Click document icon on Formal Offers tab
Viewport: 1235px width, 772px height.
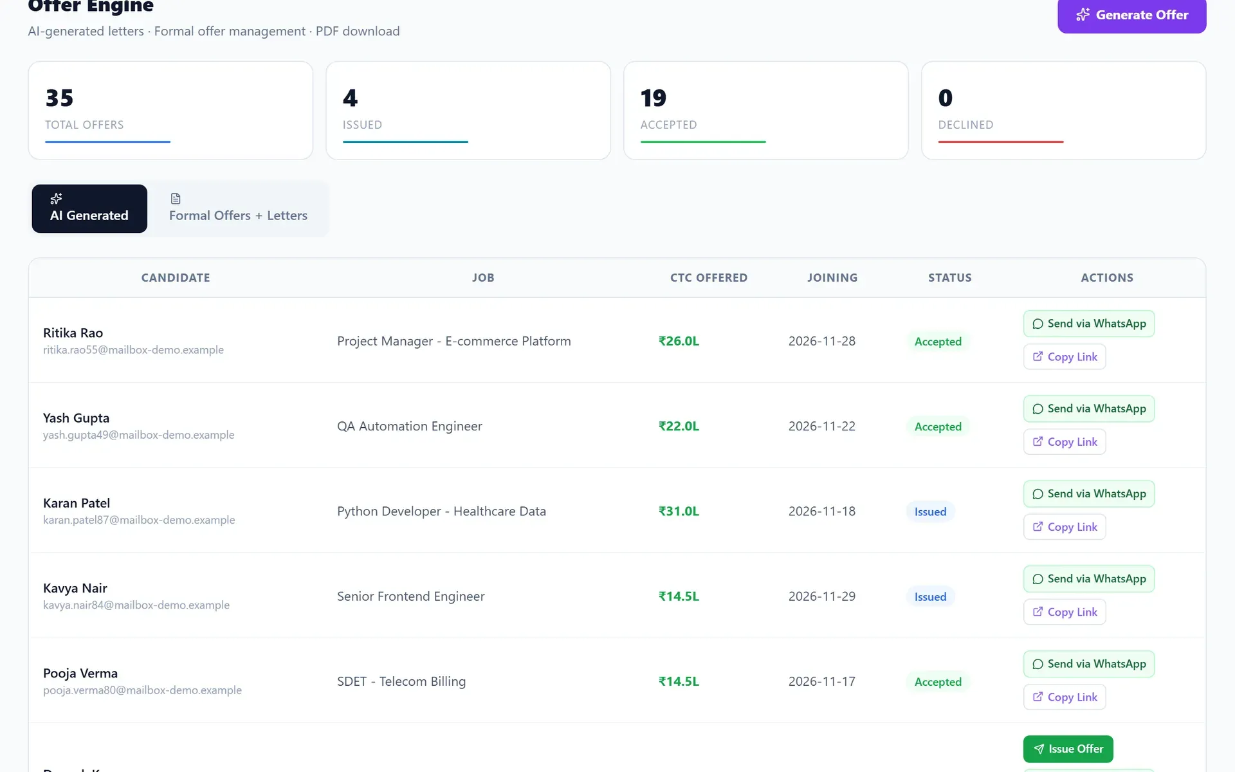176,198
